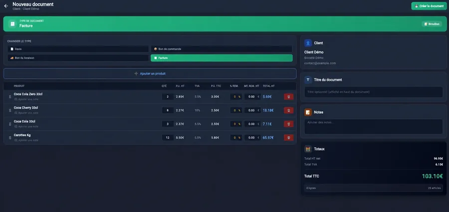Click discount percent field for Coca Cherry
Image resolution: width=449 pixels, height=212 pixels.
[236, 110]
